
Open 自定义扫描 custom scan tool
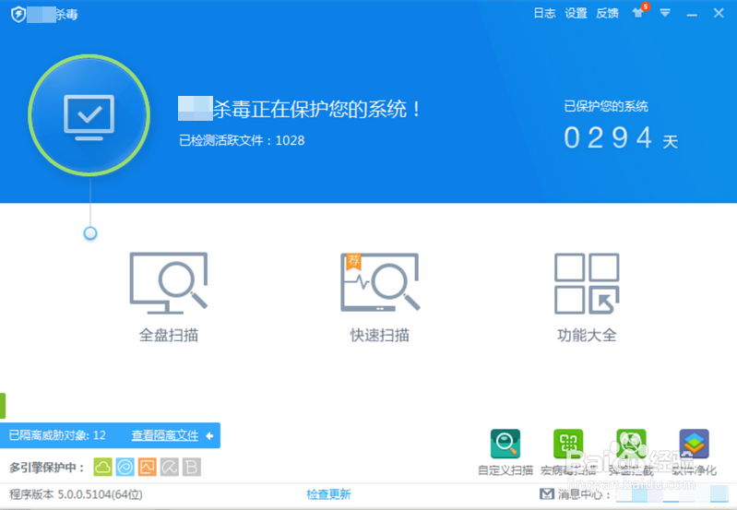[505, 452]
